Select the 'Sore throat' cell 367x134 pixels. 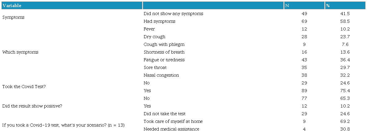155,67
